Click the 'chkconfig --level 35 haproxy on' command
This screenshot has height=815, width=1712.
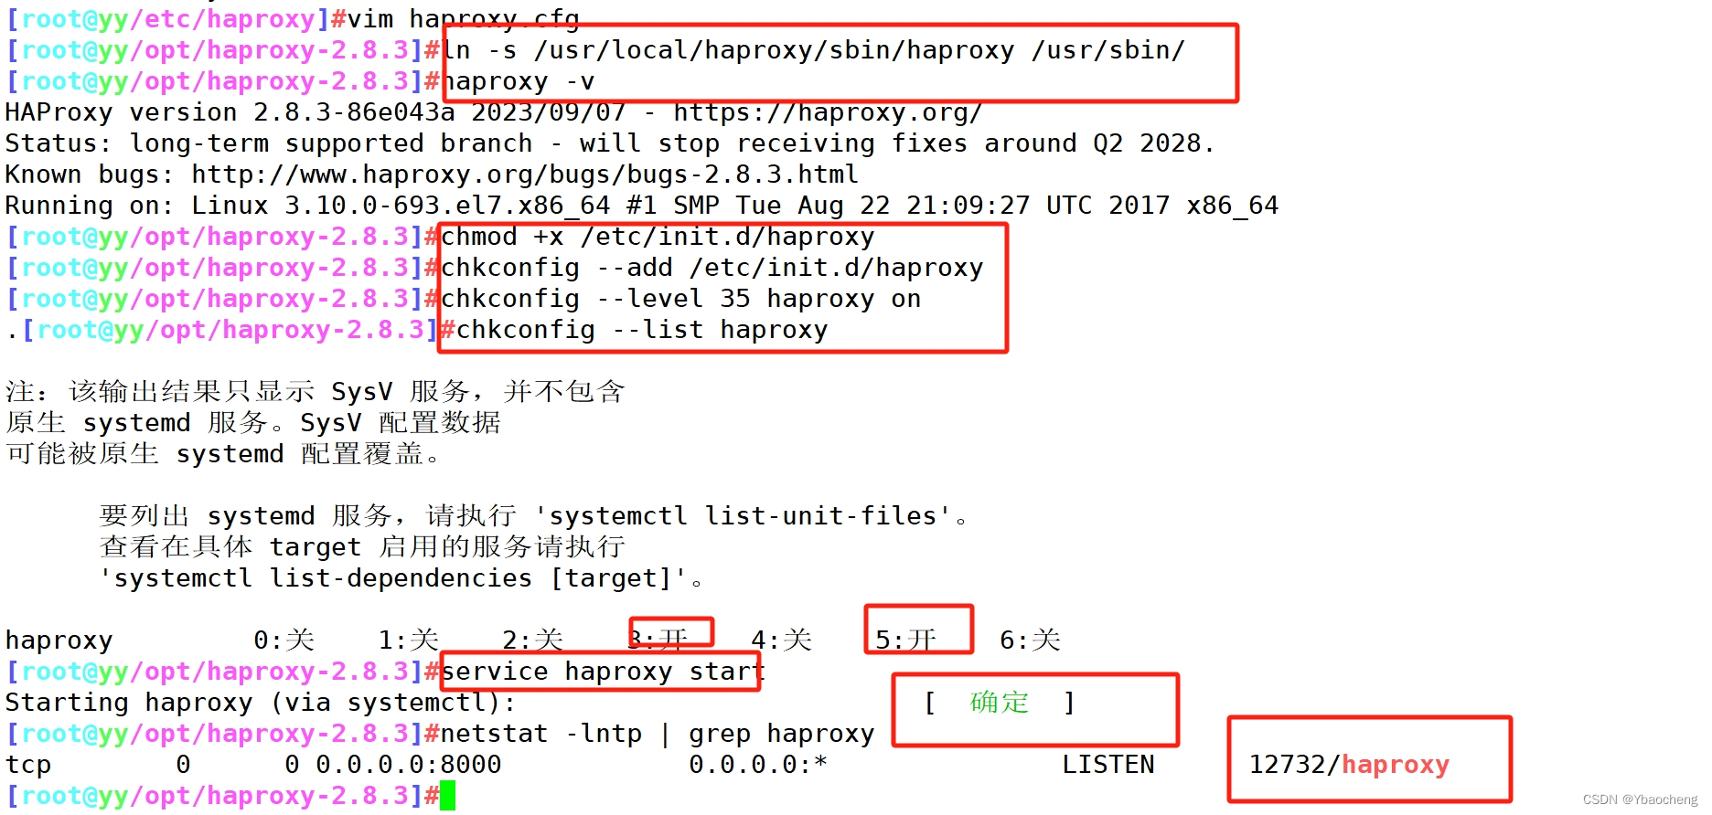pyautogui.click(x=680, y=299)
